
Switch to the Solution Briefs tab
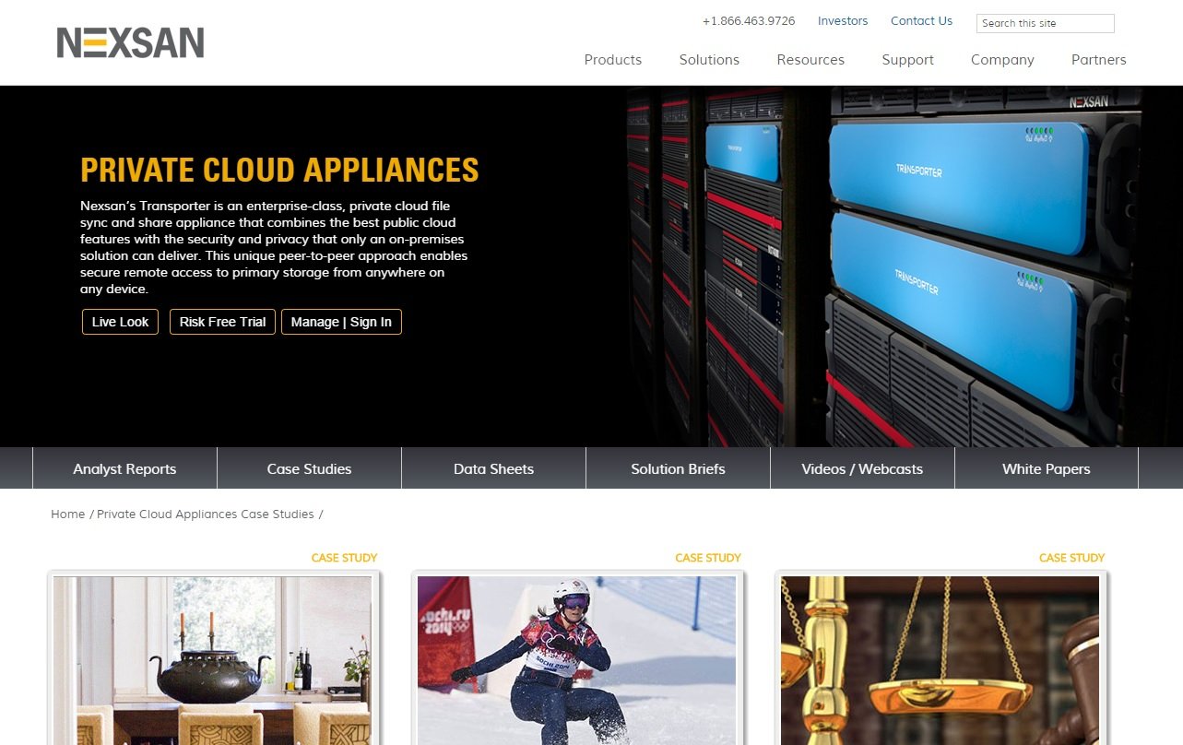pyautogui.click(x=678, y=468)
